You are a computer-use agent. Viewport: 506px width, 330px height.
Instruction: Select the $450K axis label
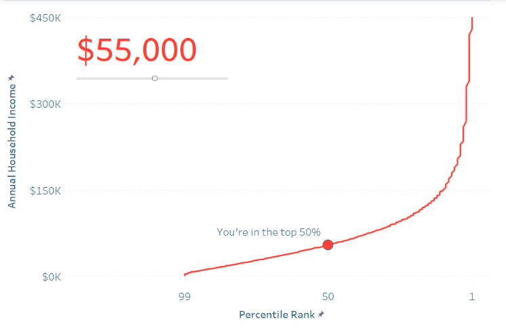point(45,18)
